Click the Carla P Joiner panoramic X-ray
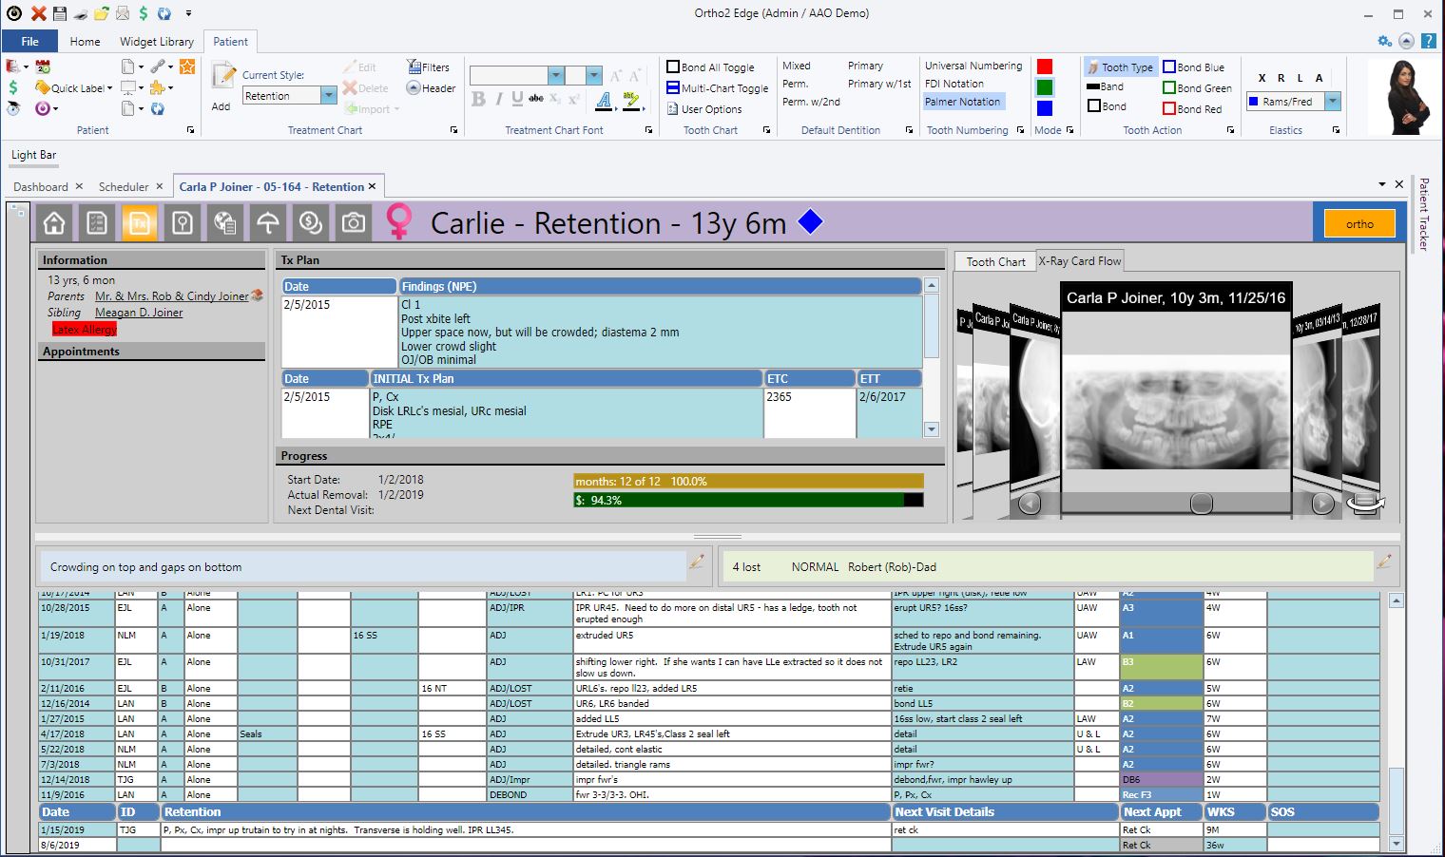 [x=1175, y=410]
